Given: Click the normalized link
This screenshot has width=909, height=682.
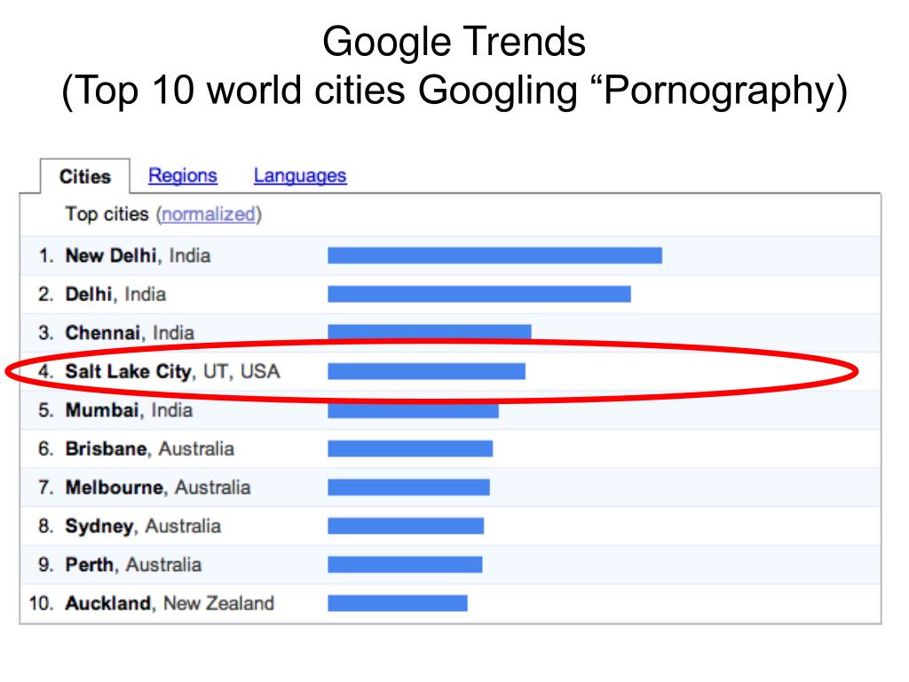Looking at the screenshot, I should tap(209, 214).
